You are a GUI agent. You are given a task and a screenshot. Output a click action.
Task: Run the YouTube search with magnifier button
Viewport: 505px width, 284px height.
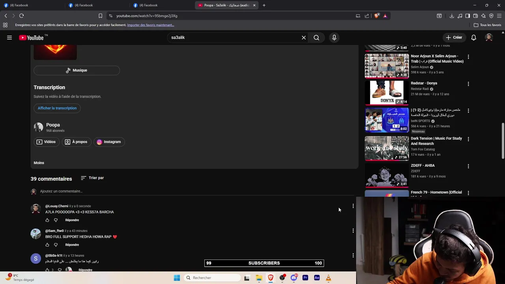tap(316, 37)
